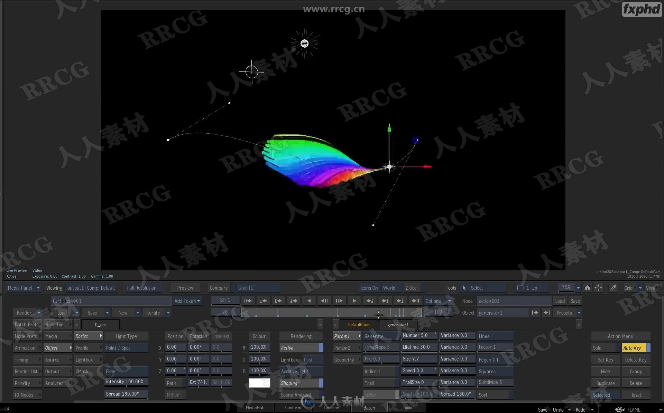Toggle the Additive Light rendering option
This screenshot has height=413, width=664.
click(x=301, y=371)
